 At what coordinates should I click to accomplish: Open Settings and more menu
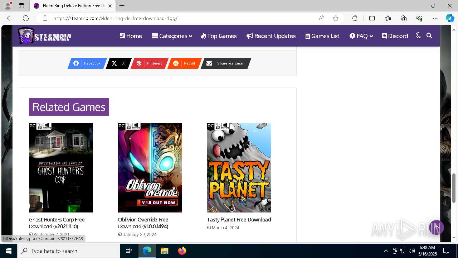click(x=435, y=18)
